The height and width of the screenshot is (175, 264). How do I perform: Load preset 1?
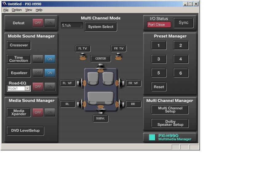pos(158,45)
